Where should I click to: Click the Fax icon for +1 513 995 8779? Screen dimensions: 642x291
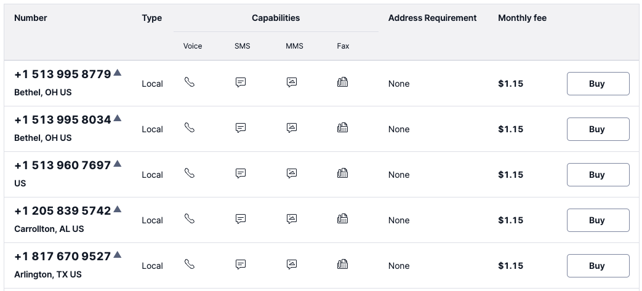(343, 82)
